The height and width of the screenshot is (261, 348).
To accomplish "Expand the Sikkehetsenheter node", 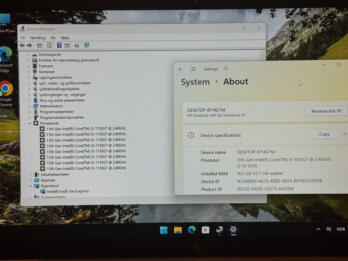I will [30, 175].
